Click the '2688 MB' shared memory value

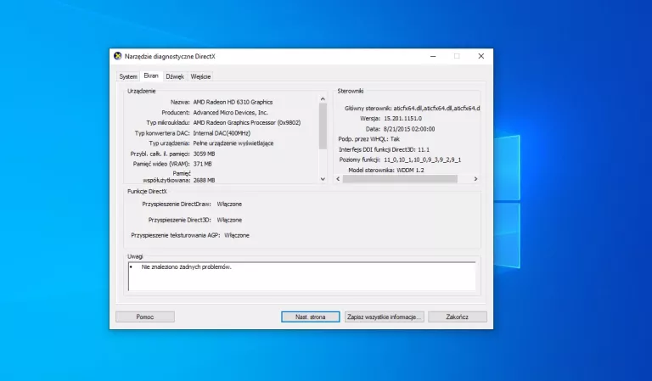[x=204, y=181]
